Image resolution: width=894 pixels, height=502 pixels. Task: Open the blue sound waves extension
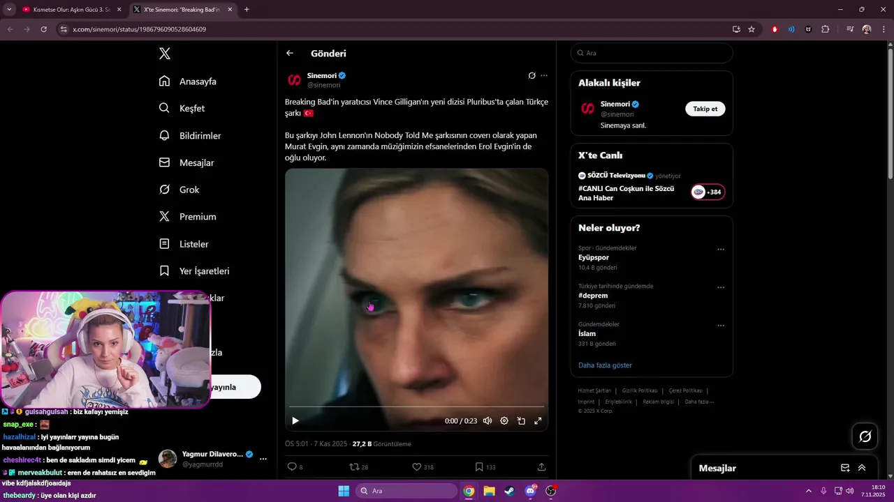(x=791, y=29)
